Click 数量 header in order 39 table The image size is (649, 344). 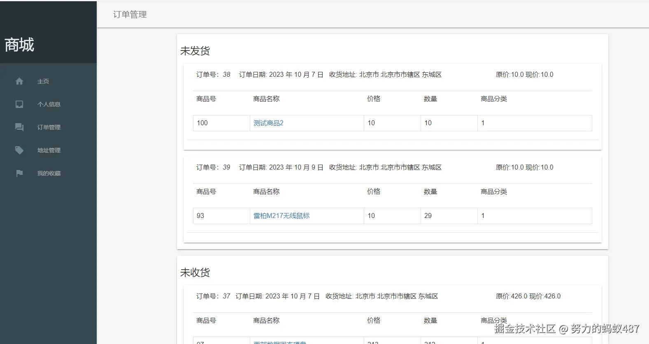[430, 192]
